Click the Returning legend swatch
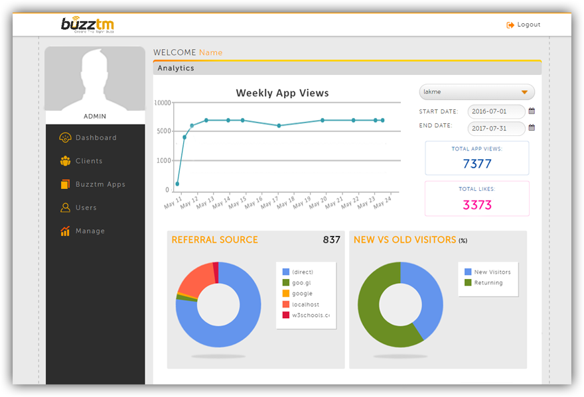This screenshot has height=397, width=584. 468,283
